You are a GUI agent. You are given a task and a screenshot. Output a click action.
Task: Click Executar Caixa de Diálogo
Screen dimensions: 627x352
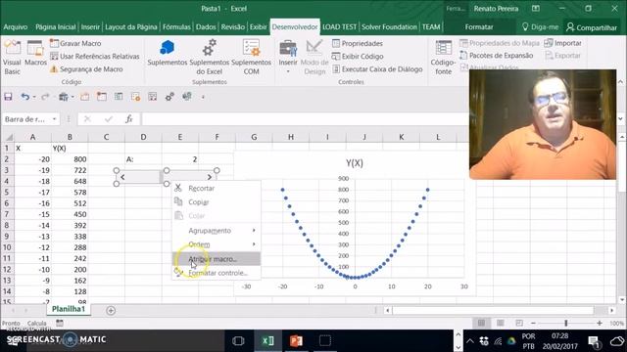coord(377,69)
